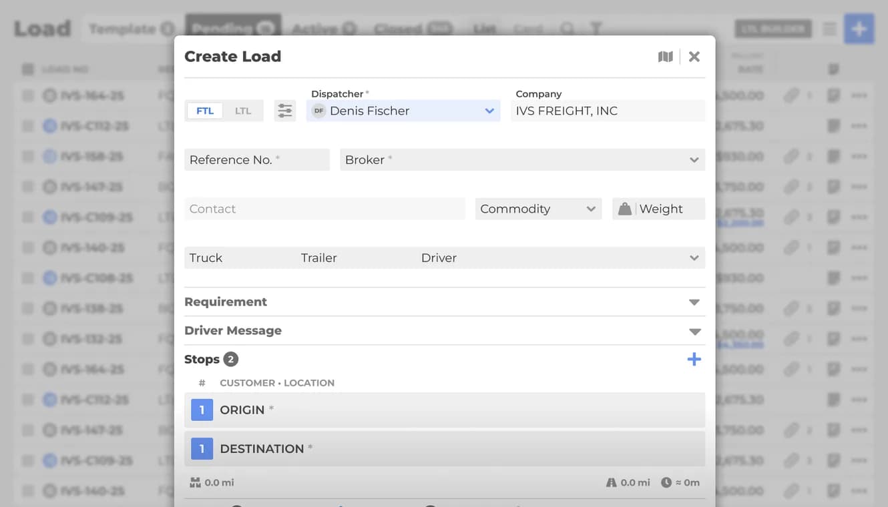
Task: Click the LOAD NO column header
Action: (x=65, y=69)
